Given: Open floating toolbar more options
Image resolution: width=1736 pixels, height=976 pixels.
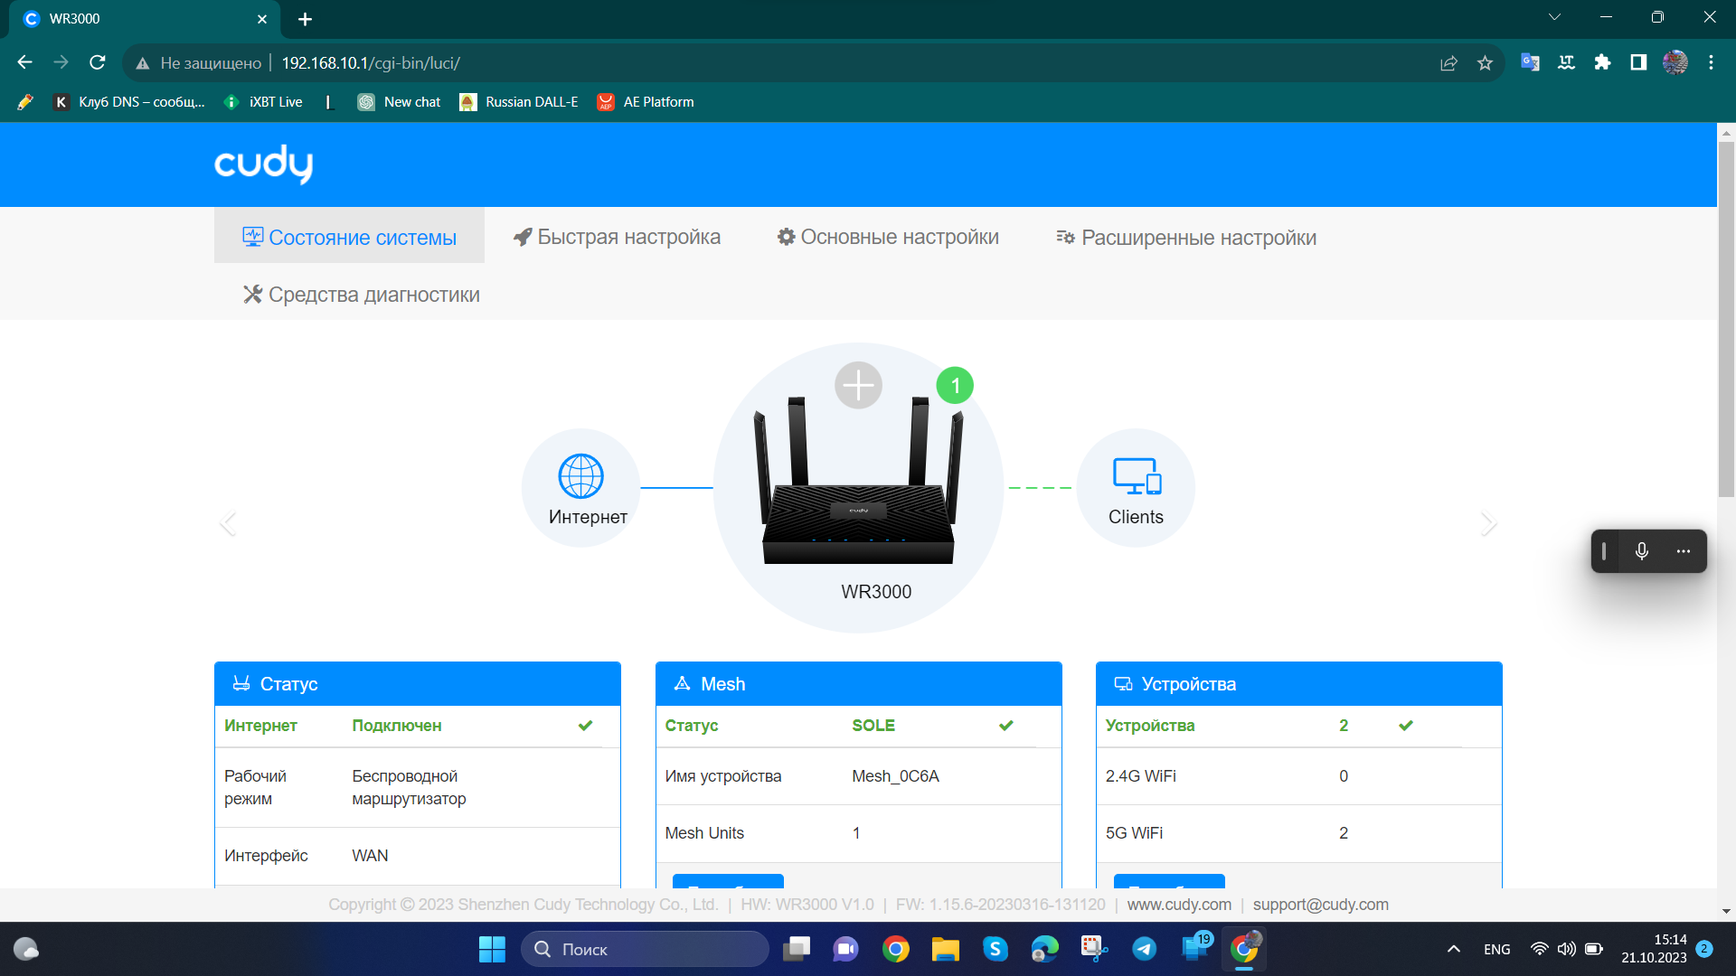Looking at the screenshot, I should click(x=1683, y=551).
